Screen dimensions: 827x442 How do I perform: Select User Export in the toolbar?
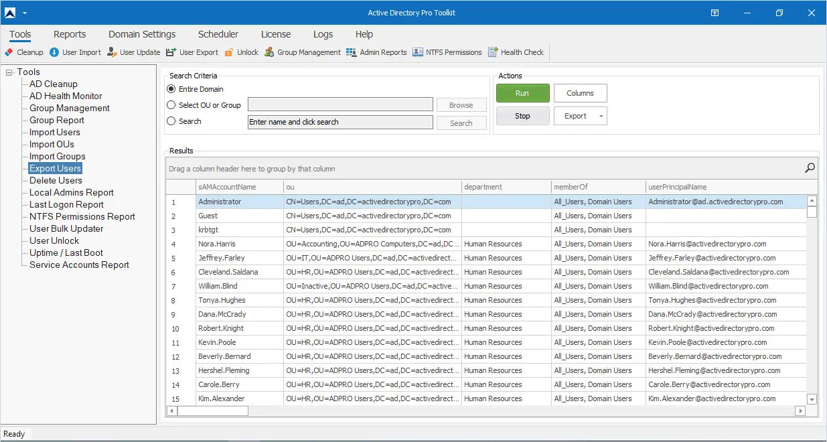click(x=192, y=52)
